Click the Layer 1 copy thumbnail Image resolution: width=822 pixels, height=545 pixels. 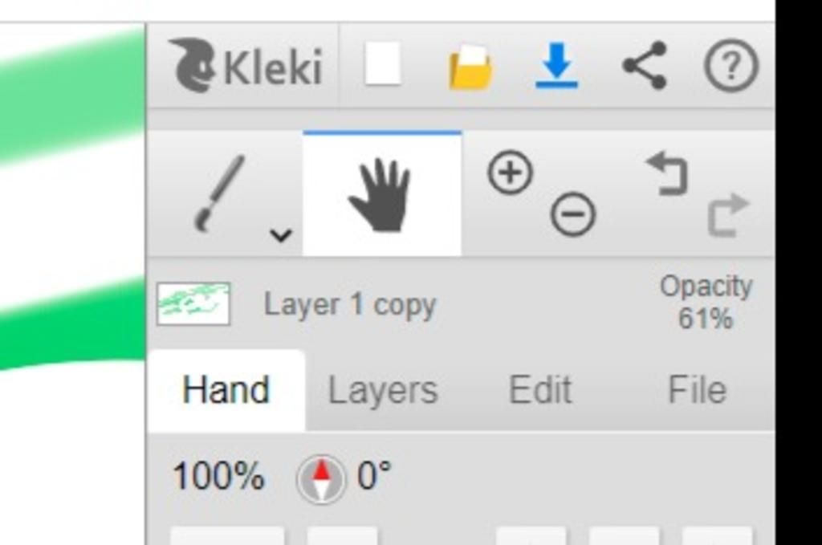[193, 304]
